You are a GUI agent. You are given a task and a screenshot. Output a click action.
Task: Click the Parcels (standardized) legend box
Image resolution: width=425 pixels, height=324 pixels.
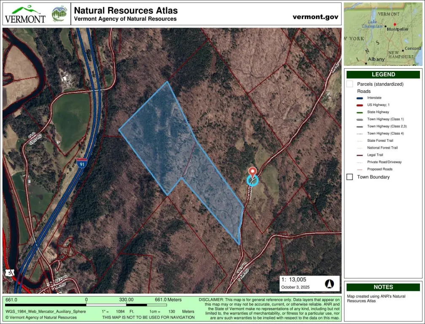(350, 84)
